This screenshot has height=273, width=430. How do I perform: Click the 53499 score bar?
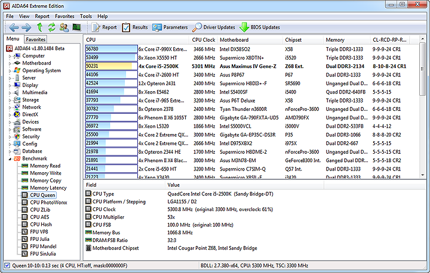(x=111, y=57)
